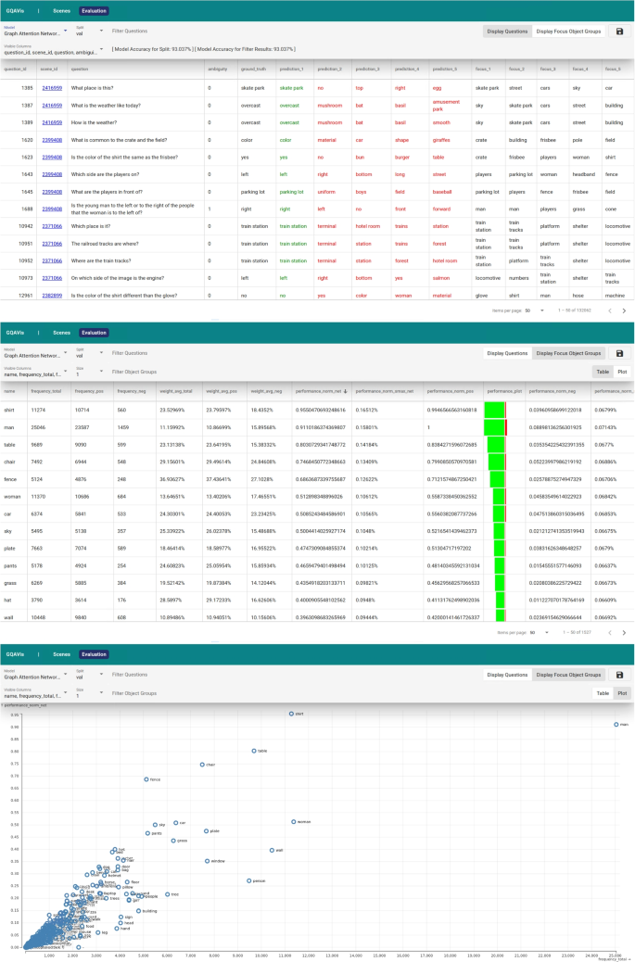Click the 'man' data point in scatter plot
The image size is (635, 962).
pos(616,725)
